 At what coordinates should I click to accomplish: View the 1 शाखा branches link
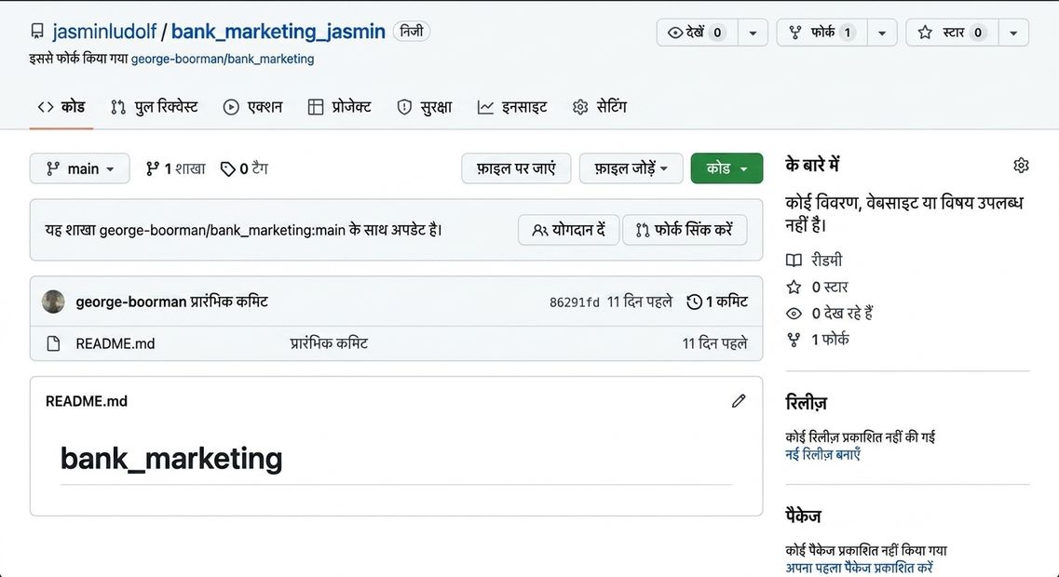coord(176,168)
